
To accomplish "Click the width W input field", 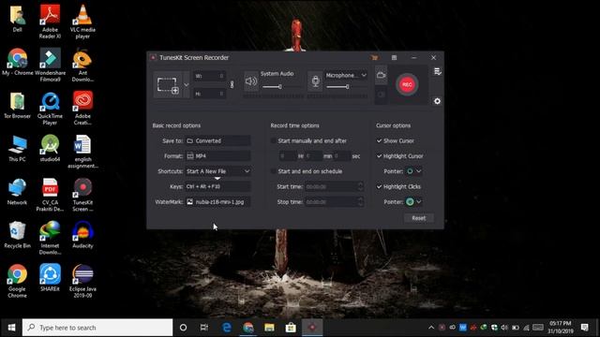I will (209, 76).
